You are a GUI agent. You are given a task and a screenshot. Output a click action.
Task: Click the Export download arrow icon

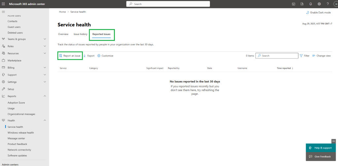coord(85,56)
